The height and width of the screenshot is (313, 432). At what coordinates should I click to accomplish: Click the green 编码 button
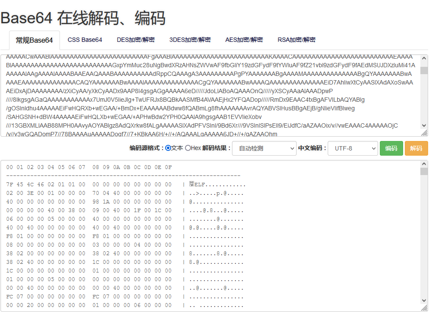(x=391, y=148)
